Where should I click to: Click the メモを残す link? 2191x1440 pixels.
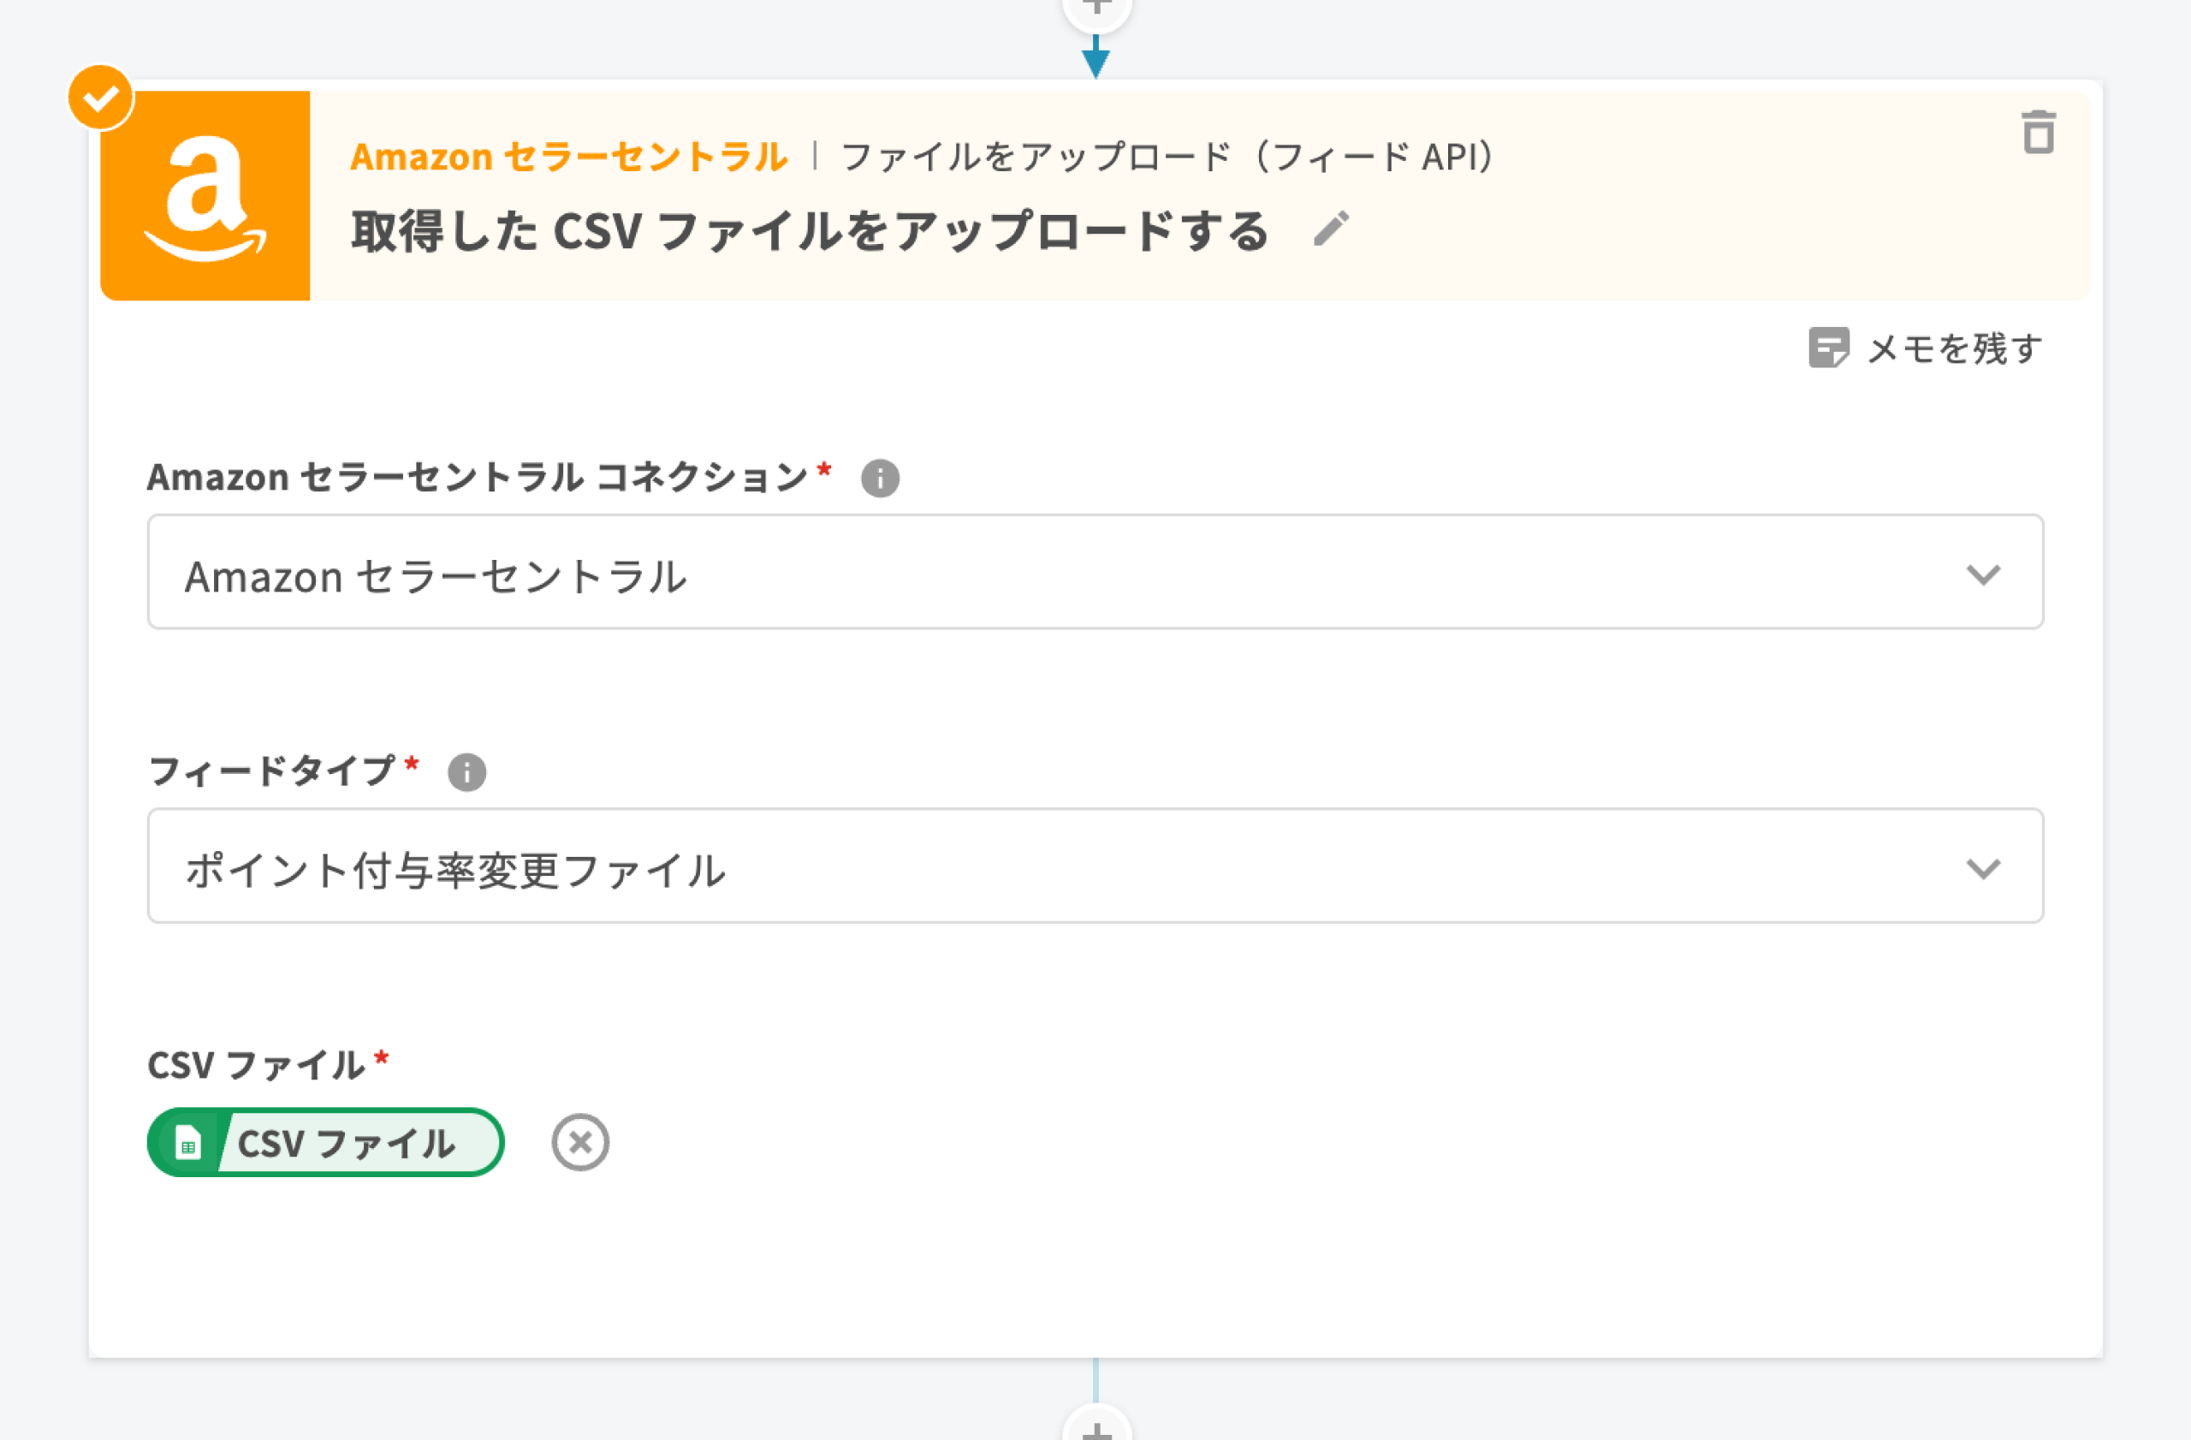(1953, 349)
